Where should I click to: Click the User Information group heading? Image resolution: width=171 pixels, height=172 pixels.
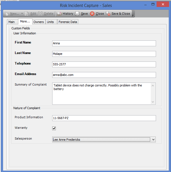coord(25,33)
